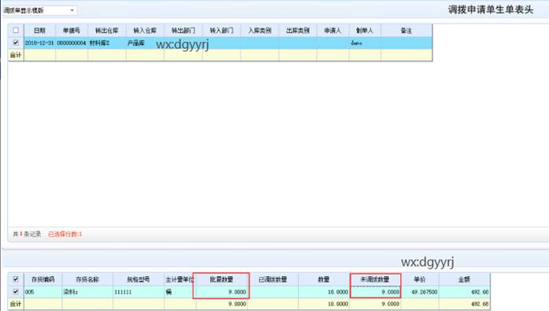The image size is (549, 311).
Task: Click the 出库类别 column header
Action: pyautogui.click(x=298, y=31)
